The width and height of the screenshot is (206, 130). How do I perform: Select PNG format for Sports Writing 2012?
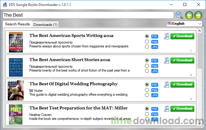[x=147, y=41]
